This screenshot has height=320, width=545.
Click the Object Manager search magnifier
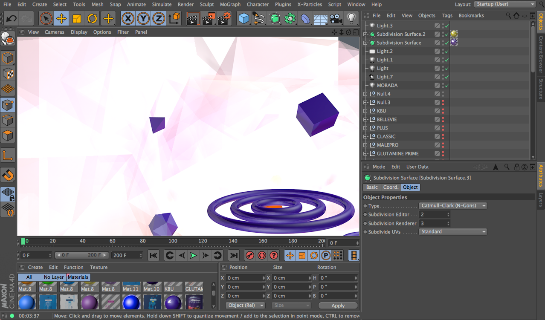508,15
